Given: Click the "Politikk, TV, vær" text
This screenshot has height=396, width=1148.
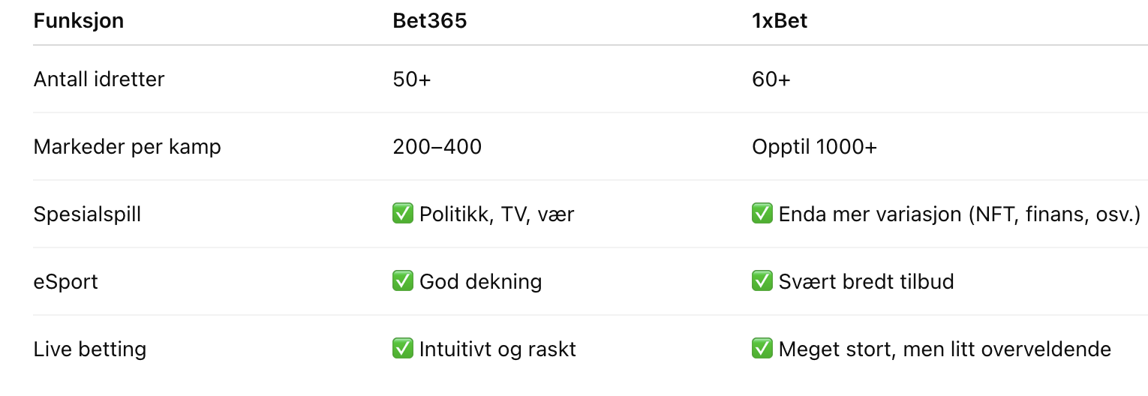Looking at the screenshot, I should 497,214.
